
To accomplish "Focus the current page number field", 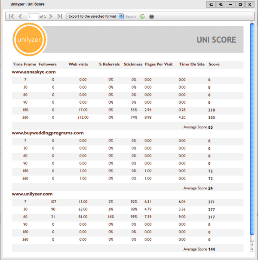I will click(x=33, y=17).
